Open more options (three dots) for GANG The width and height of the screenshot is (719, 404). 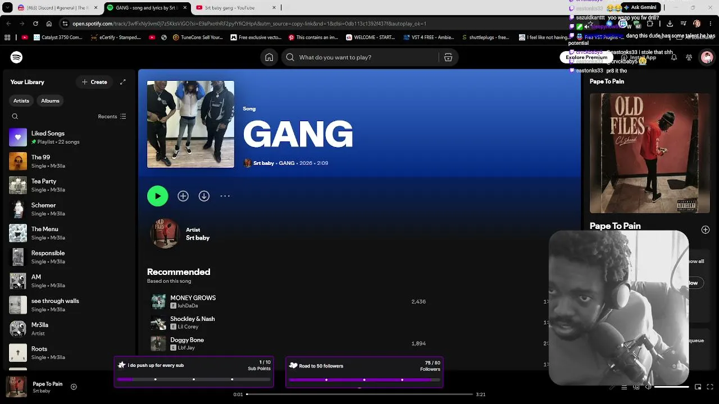click(x=225, y=196)
